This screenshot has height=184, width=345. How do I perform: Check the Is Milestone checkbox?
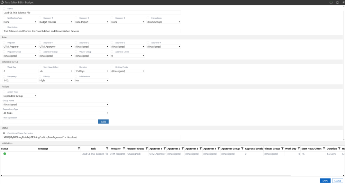coord(76,76)
